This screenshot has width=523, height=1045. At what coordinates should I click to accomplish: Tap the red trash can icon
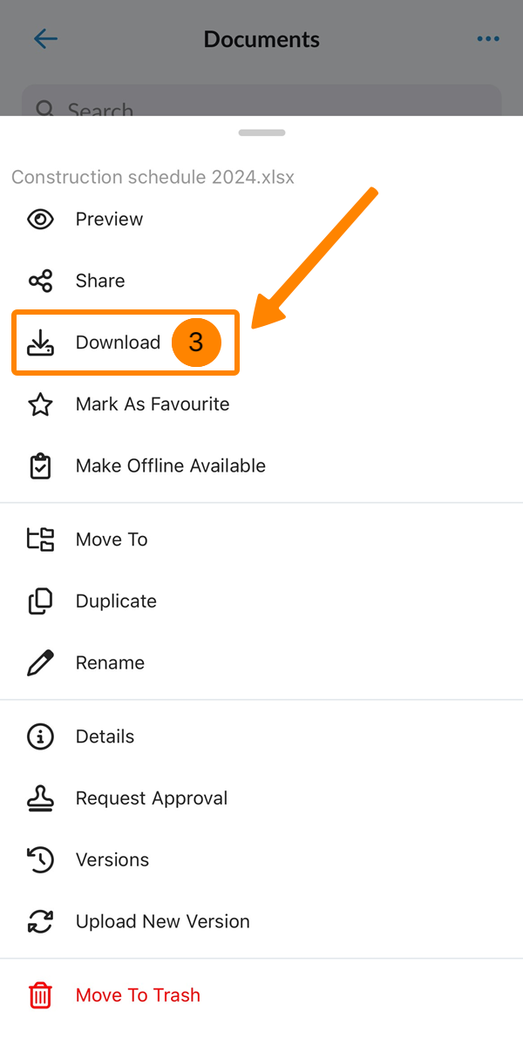40,995
